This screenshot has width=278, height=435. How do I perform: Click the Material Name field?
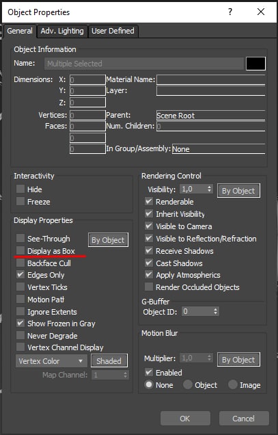pyautogui.click(x=210, y=79)
